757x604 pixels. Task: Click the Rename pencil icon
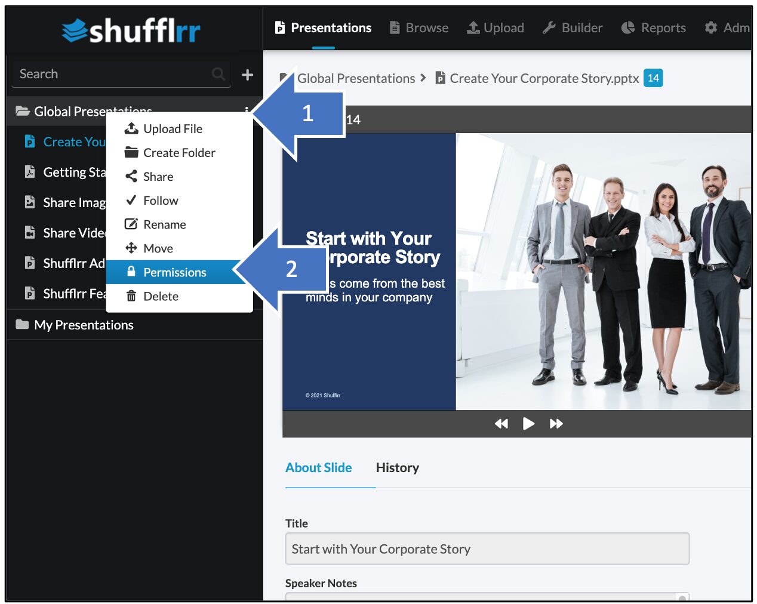tap(131, 224)
